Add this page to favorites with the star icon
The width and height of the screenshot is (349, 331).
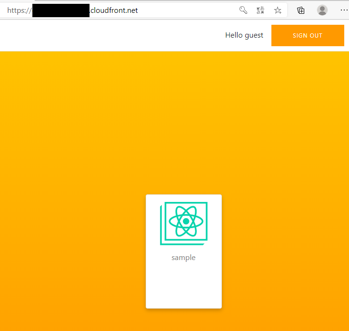[278, 10]
